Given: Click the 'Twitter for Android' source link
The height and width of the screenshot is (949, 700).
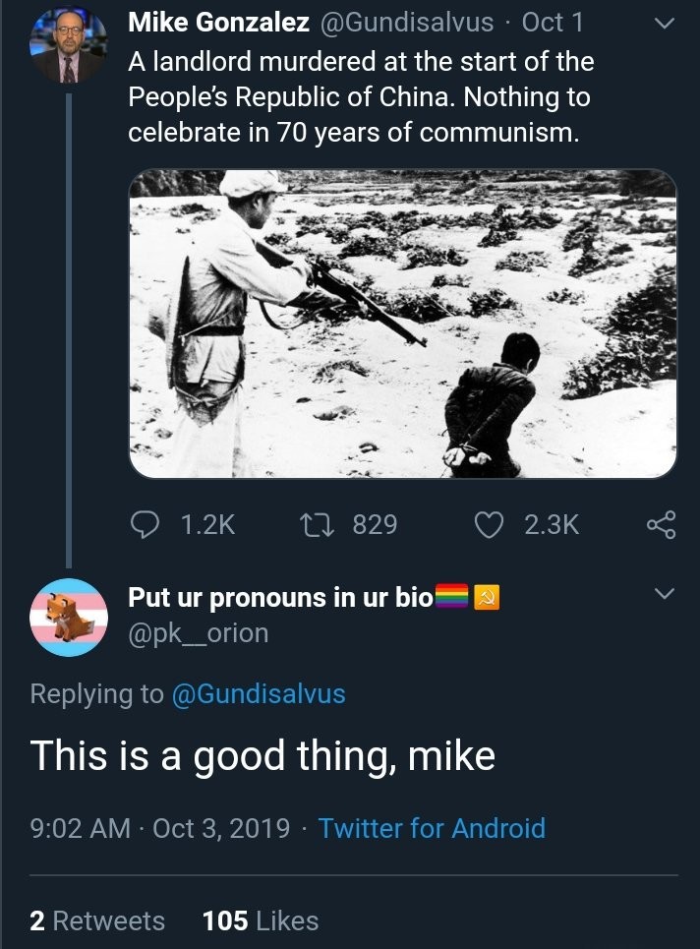Looking at the screenshot, I should click(x=432, y=828).
